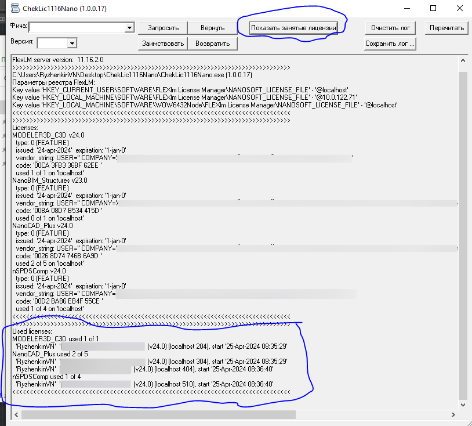Click the horizontal scrollbar thumb below the log
Viewport: 472px width, 426px height.
tap(158, 414)
